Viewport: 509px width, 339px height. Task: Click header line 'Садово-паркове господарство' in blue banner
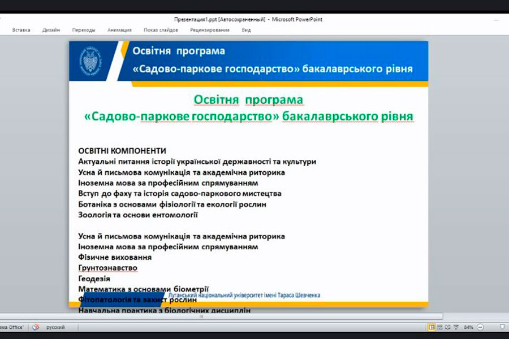[273, 69]
